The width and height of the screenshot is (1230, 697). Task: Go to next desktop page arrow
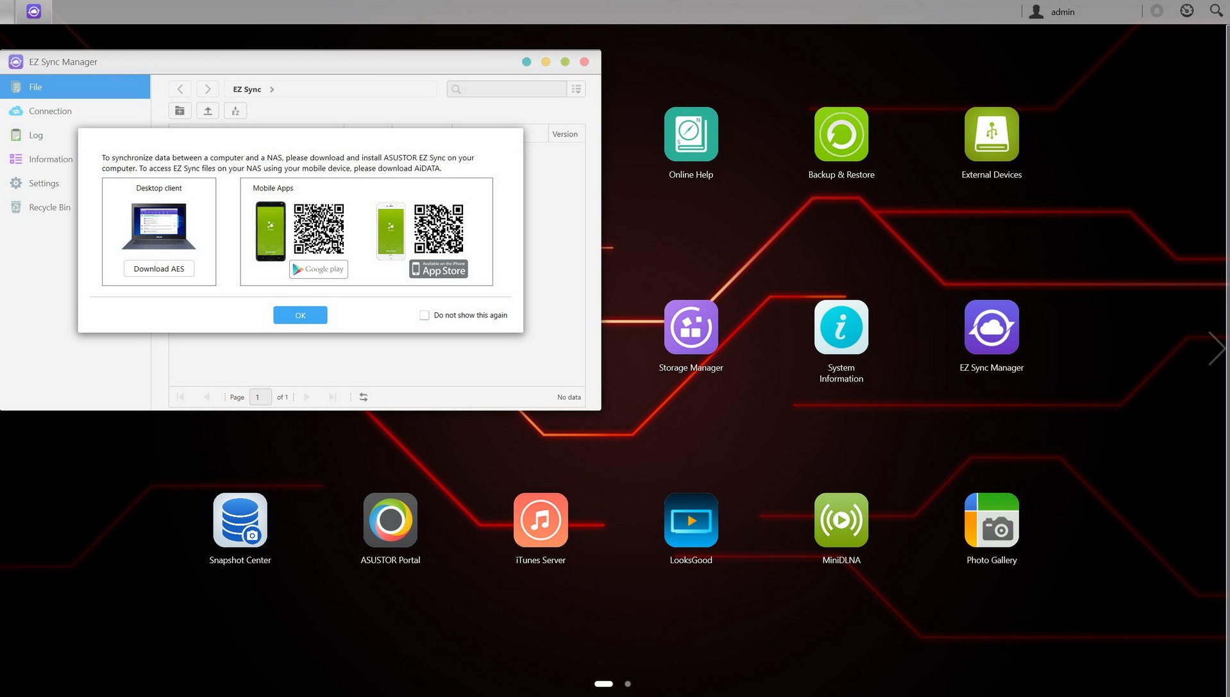pos(1216,348)
